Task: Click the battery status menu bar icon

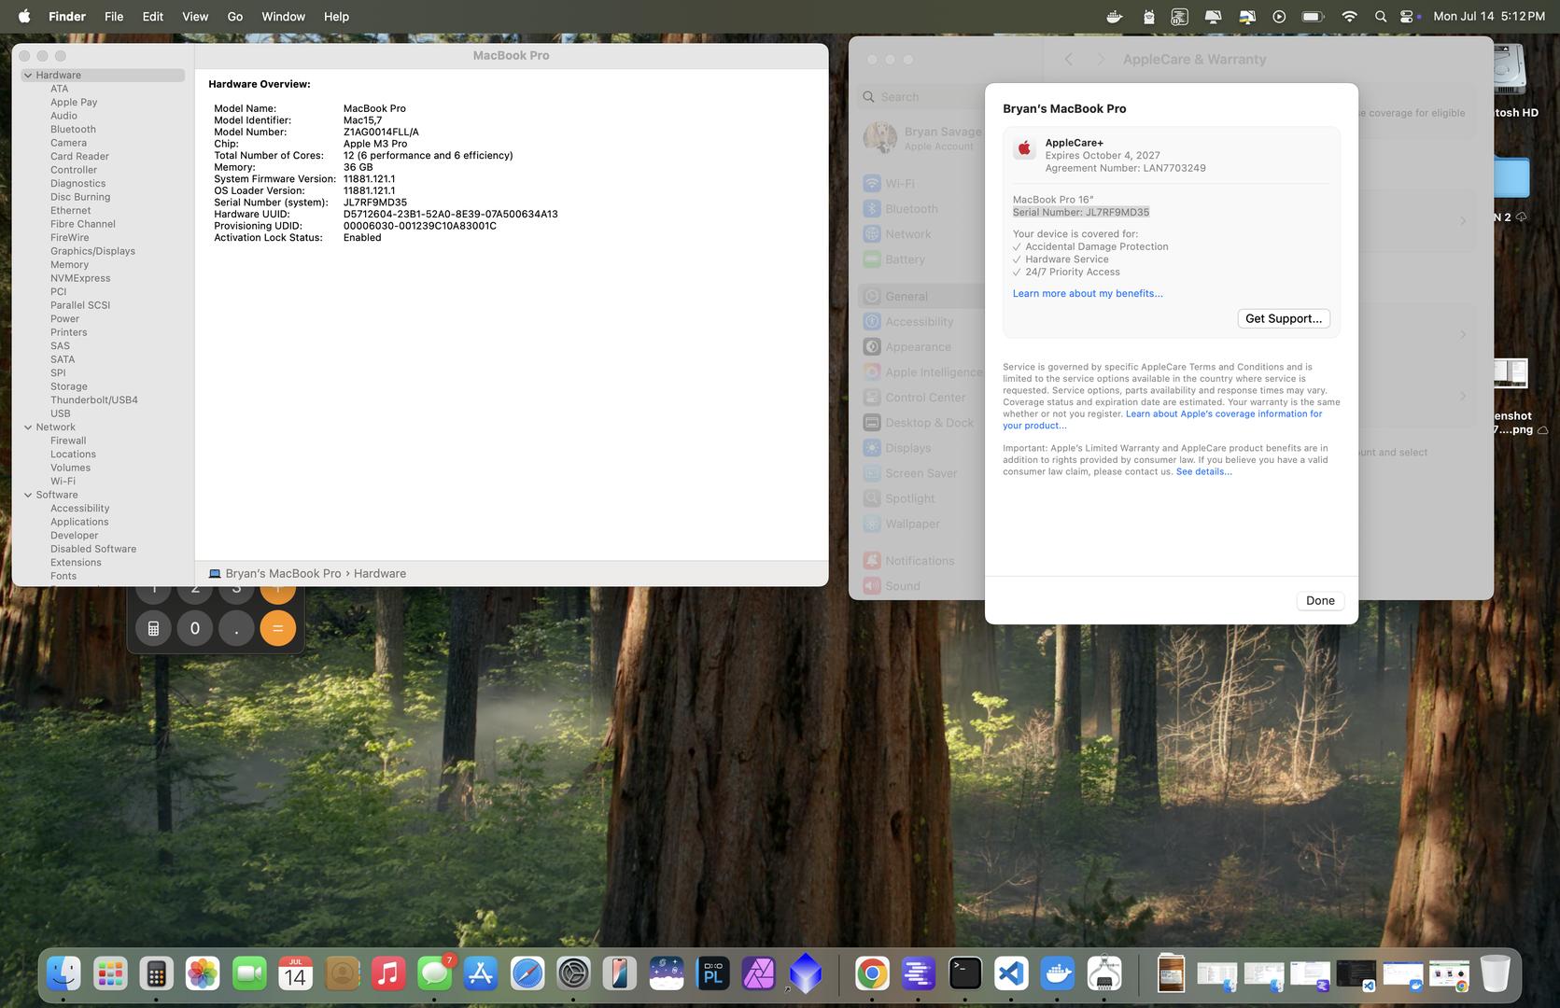Action: tap(1313, 16)
